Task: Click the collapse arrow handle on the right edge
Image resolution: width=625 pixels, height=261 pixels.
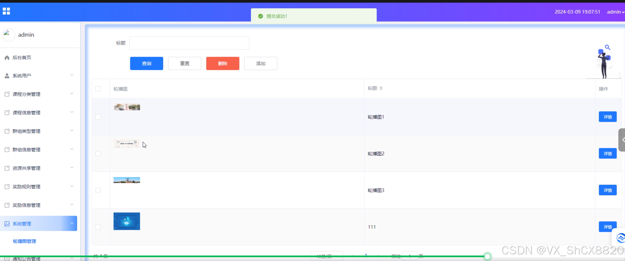Action: [622, 140]
